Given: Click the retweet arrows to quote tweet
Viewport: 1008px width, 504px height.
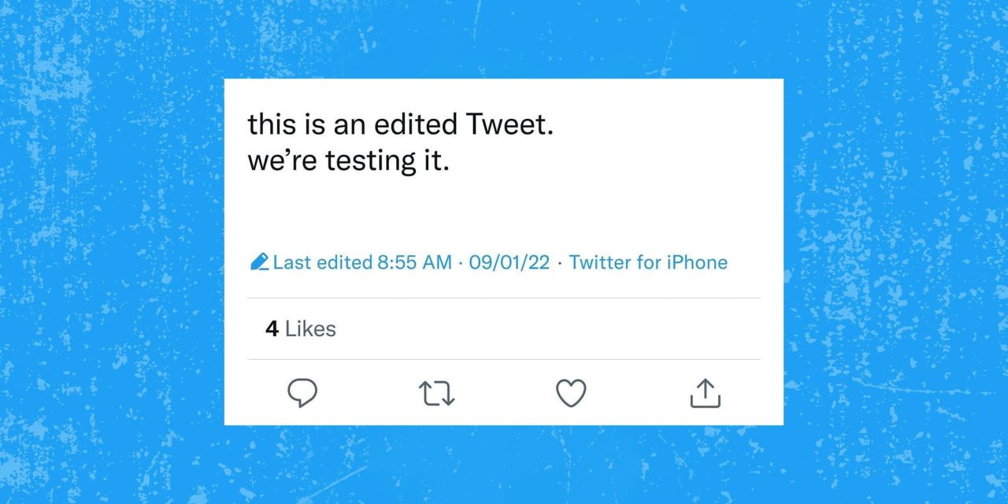Looking at the screenshot, I should [436, 392].
